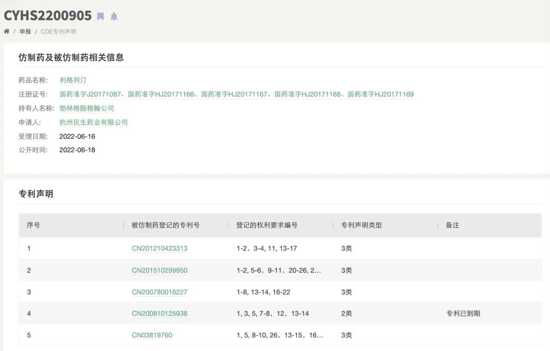Click the 专利声明类型 column header
Screen dimensions: 550x351
click(361, 225)
